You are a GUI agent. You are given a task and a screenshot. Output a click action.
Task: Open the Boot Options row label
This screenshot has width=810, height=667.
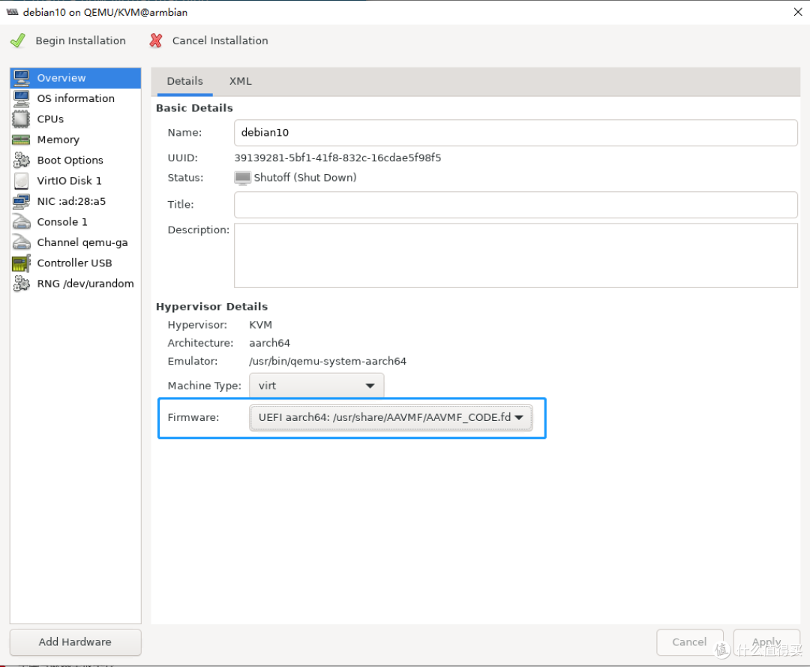pos(70,160)
